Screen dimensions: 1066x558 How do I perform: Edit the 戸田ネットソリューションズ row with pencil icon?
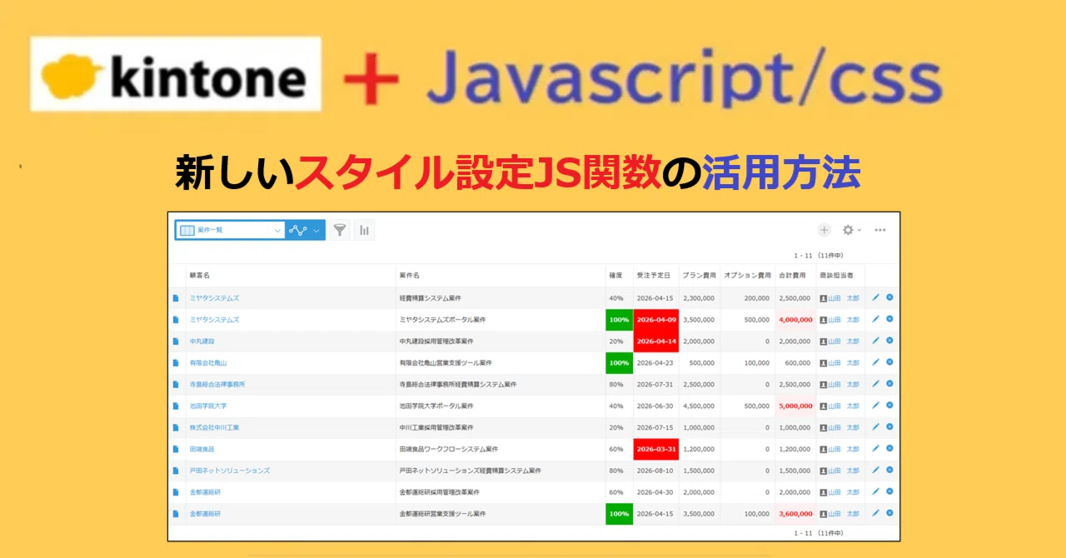click(875, 470)
